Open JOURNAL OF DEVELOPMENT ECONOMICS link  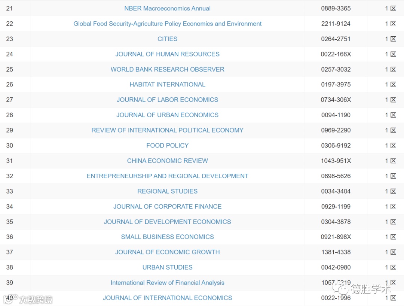(x=168, y=222)
